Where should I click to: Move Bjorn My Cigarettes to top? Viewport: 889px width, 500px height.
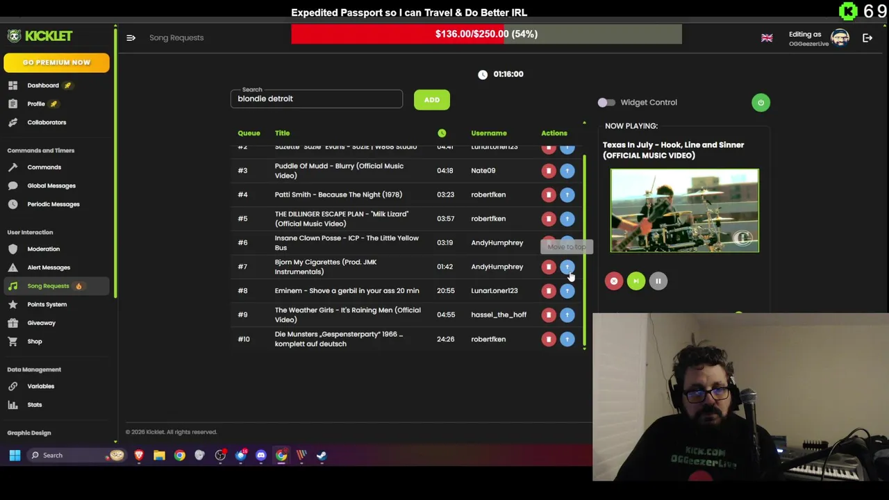[x=567, y=267]
